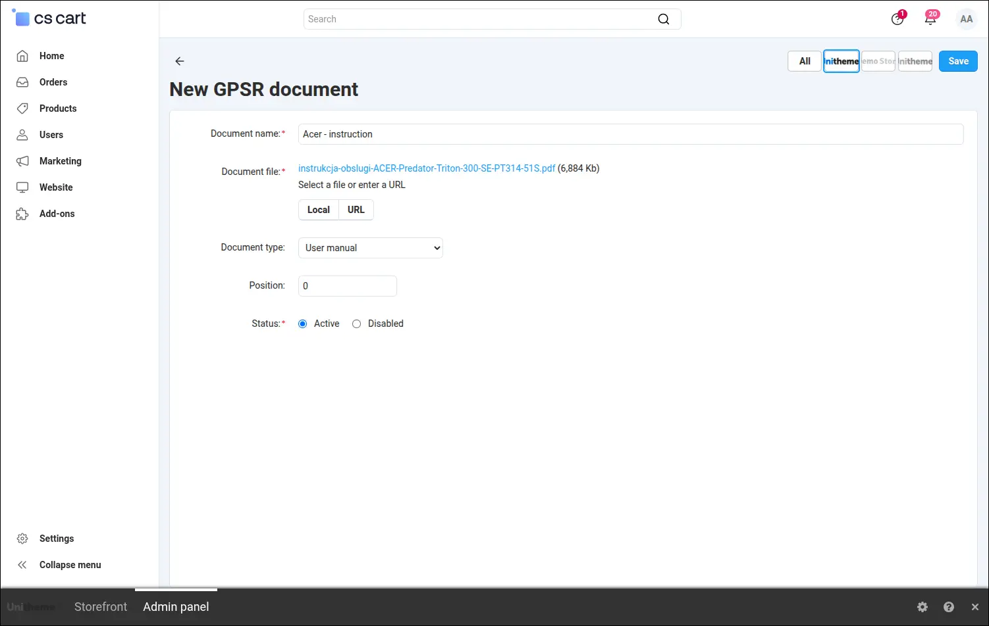Click the "Status:" label
989x626 pixels.
click(268, 324)
